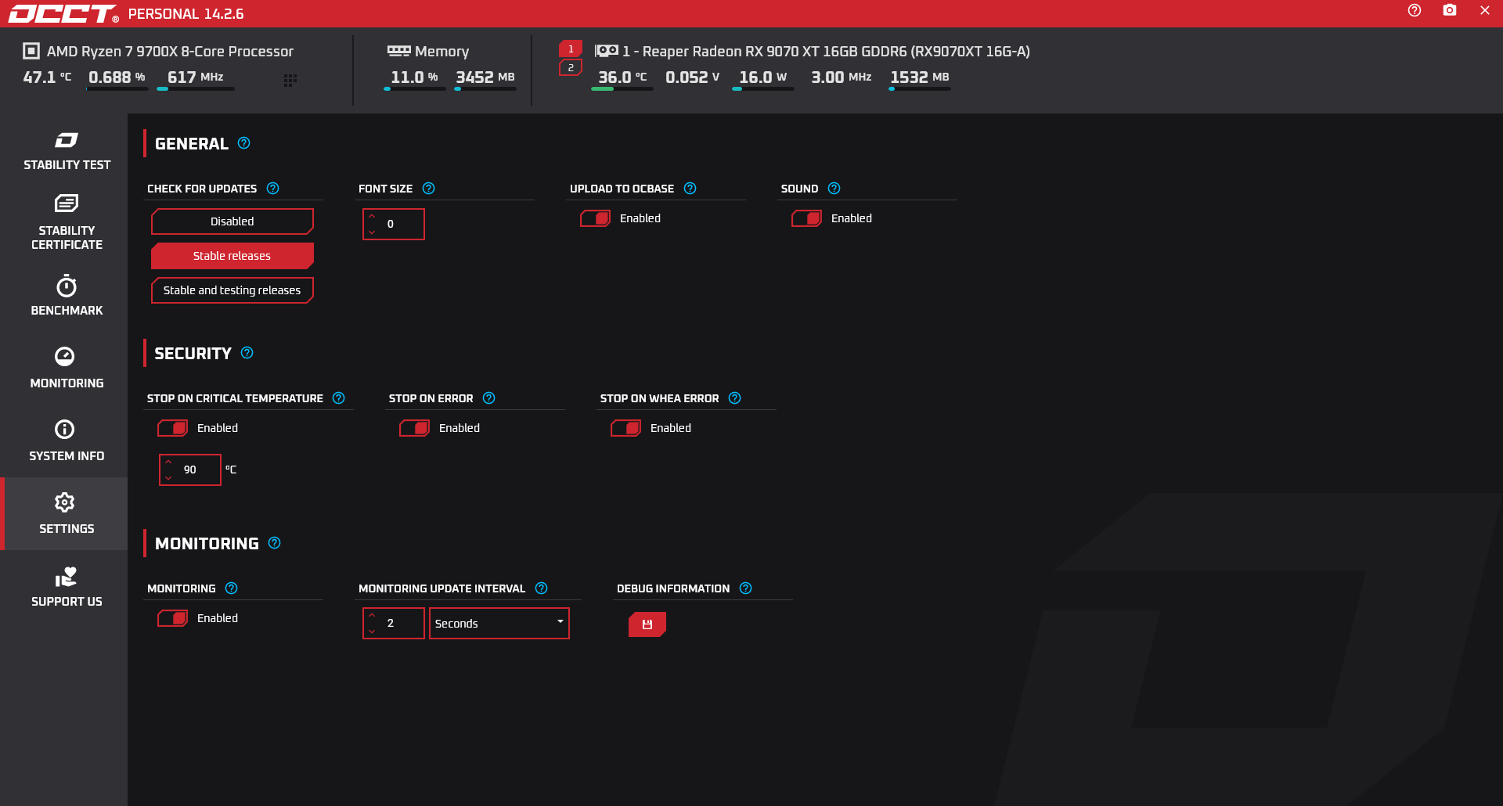Show help for the Monitoring toggle setting
The width and height of the screenshot is (1503, 806).
[x=231, y=588]
